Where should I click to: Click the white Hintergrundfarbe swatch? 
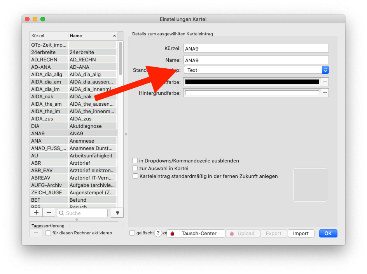tap(252, 93)
